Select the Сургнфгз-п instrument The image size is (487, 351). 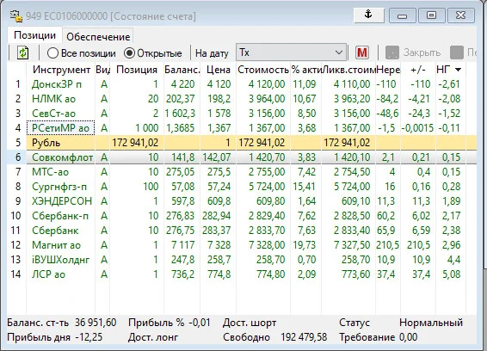[59, 187]
